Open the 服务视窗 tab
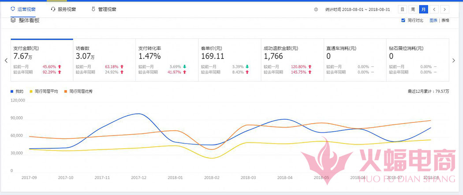Viewport: 463px width, 195px height. pyautogui.click(x=67, y=9)
